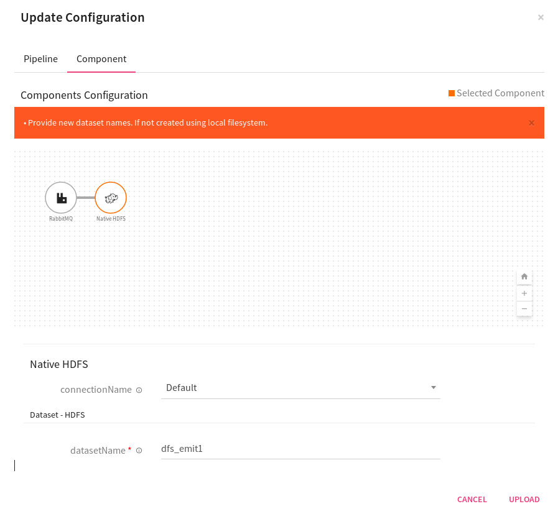
Task: Close the Update Configuration dialog
Action: 541,17
